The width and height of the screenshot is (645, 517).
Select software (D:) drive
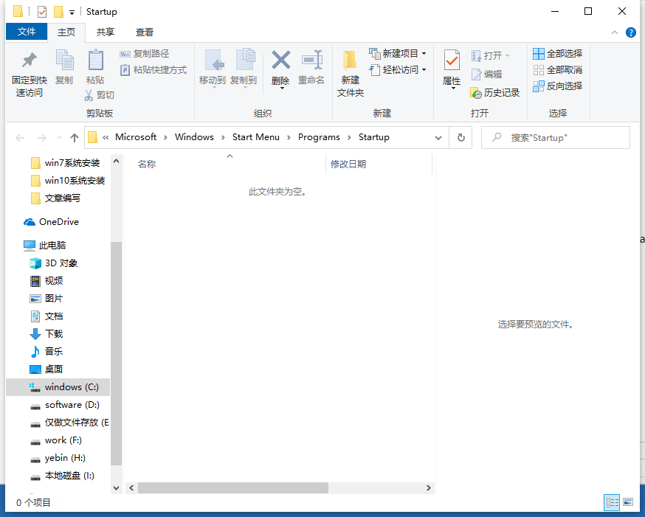point(65,405)
